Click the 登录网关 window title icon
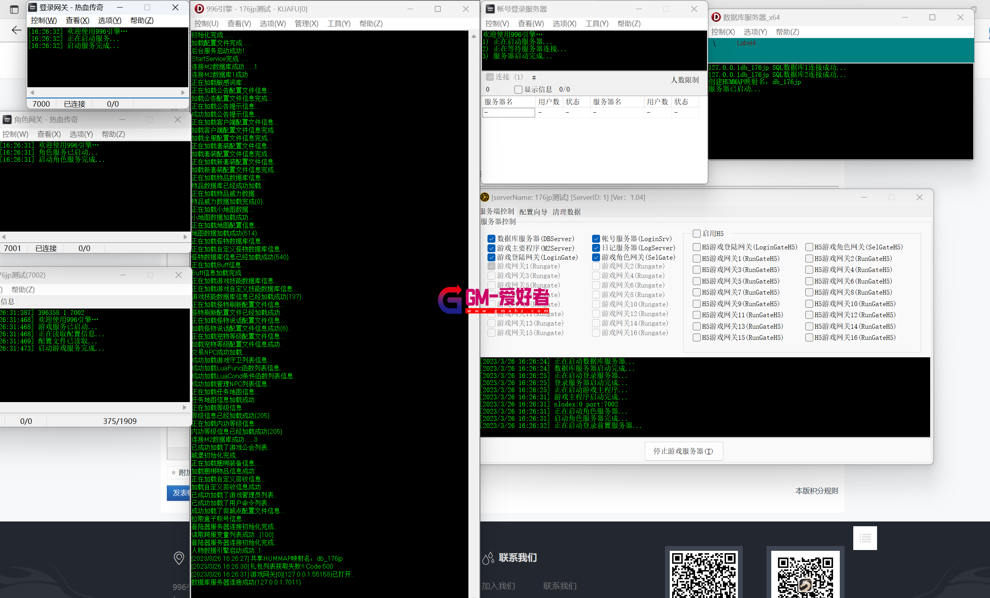Screen dimensions: 990x598 point(33,7)
